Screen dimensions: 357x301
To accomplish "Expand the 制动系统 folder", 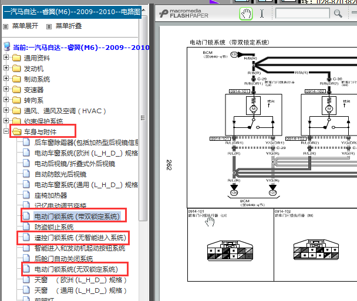I will 6,79.
